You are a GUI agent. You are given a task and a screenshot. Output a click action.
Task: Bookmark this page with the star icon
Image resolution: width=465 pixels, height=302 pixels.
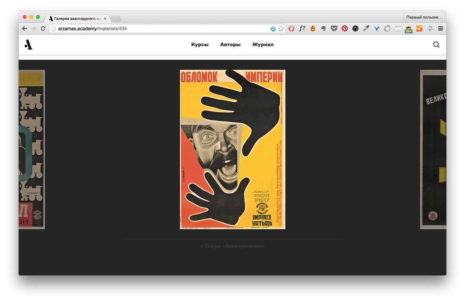(281, 28)
